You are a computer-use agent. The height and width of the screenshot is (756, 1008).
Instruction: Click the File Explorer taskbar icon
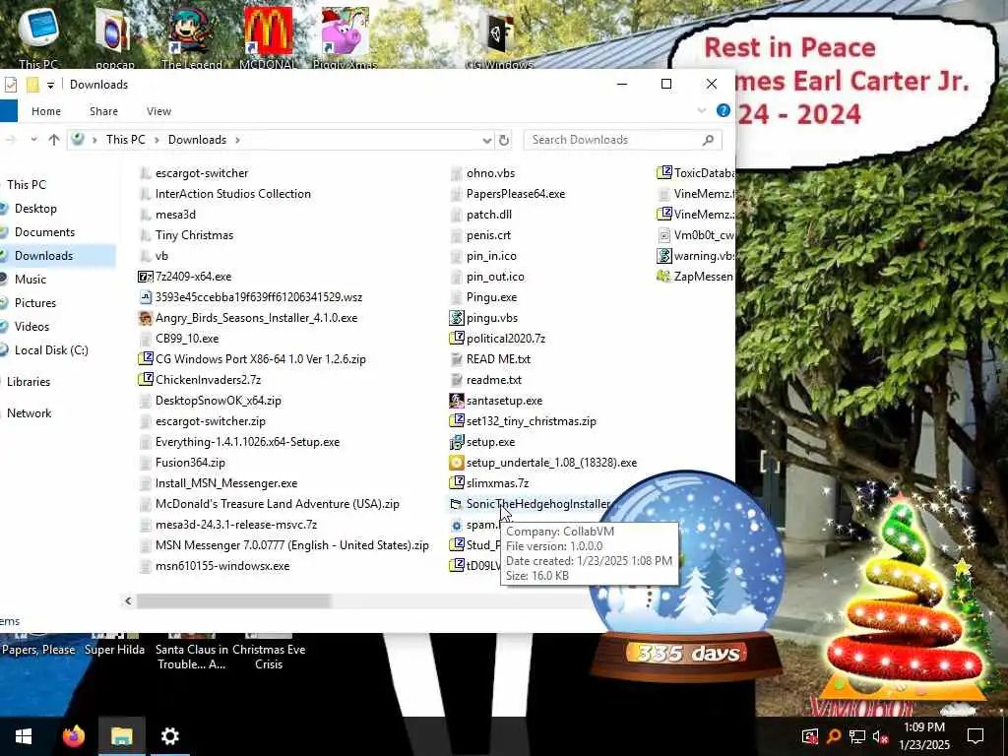click(121, 736)
